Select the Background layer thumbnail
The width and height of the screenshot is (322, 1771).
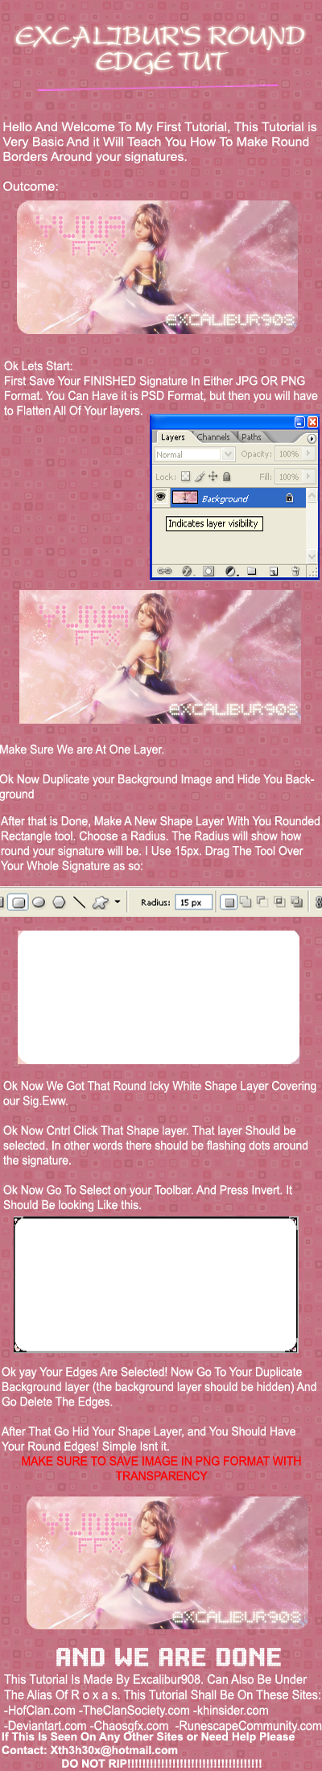(x=185, y=498)
